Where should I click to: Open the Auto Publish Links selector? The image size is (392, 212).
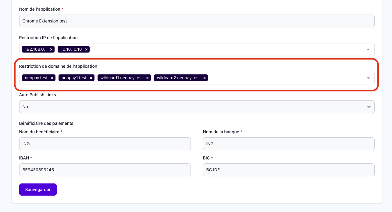[x=197, y=107]
